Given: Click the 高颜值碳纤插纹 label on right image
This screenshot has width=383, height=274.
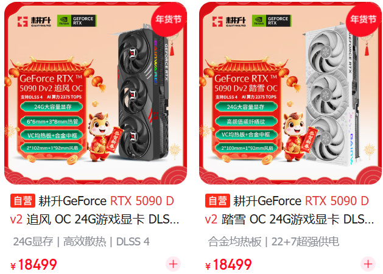Looking at the screenshot, I should (246, 121).
